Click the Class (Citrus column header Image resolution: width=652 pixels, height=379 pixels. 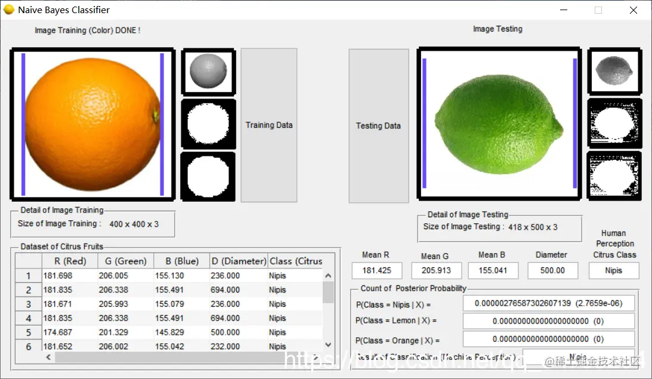(296, 261)
